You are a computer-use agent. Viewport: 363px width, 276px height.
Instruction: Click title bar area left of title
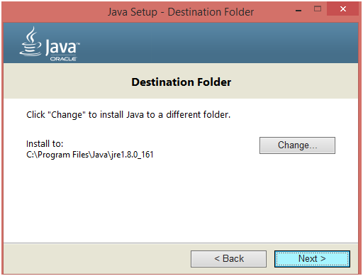tap(55, 12)
